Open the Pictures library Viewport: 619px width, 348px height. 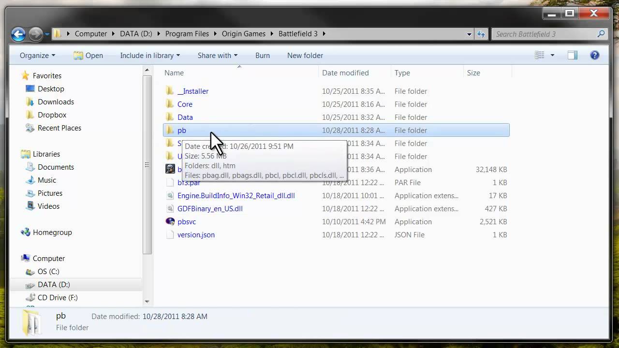click(50, 193)
